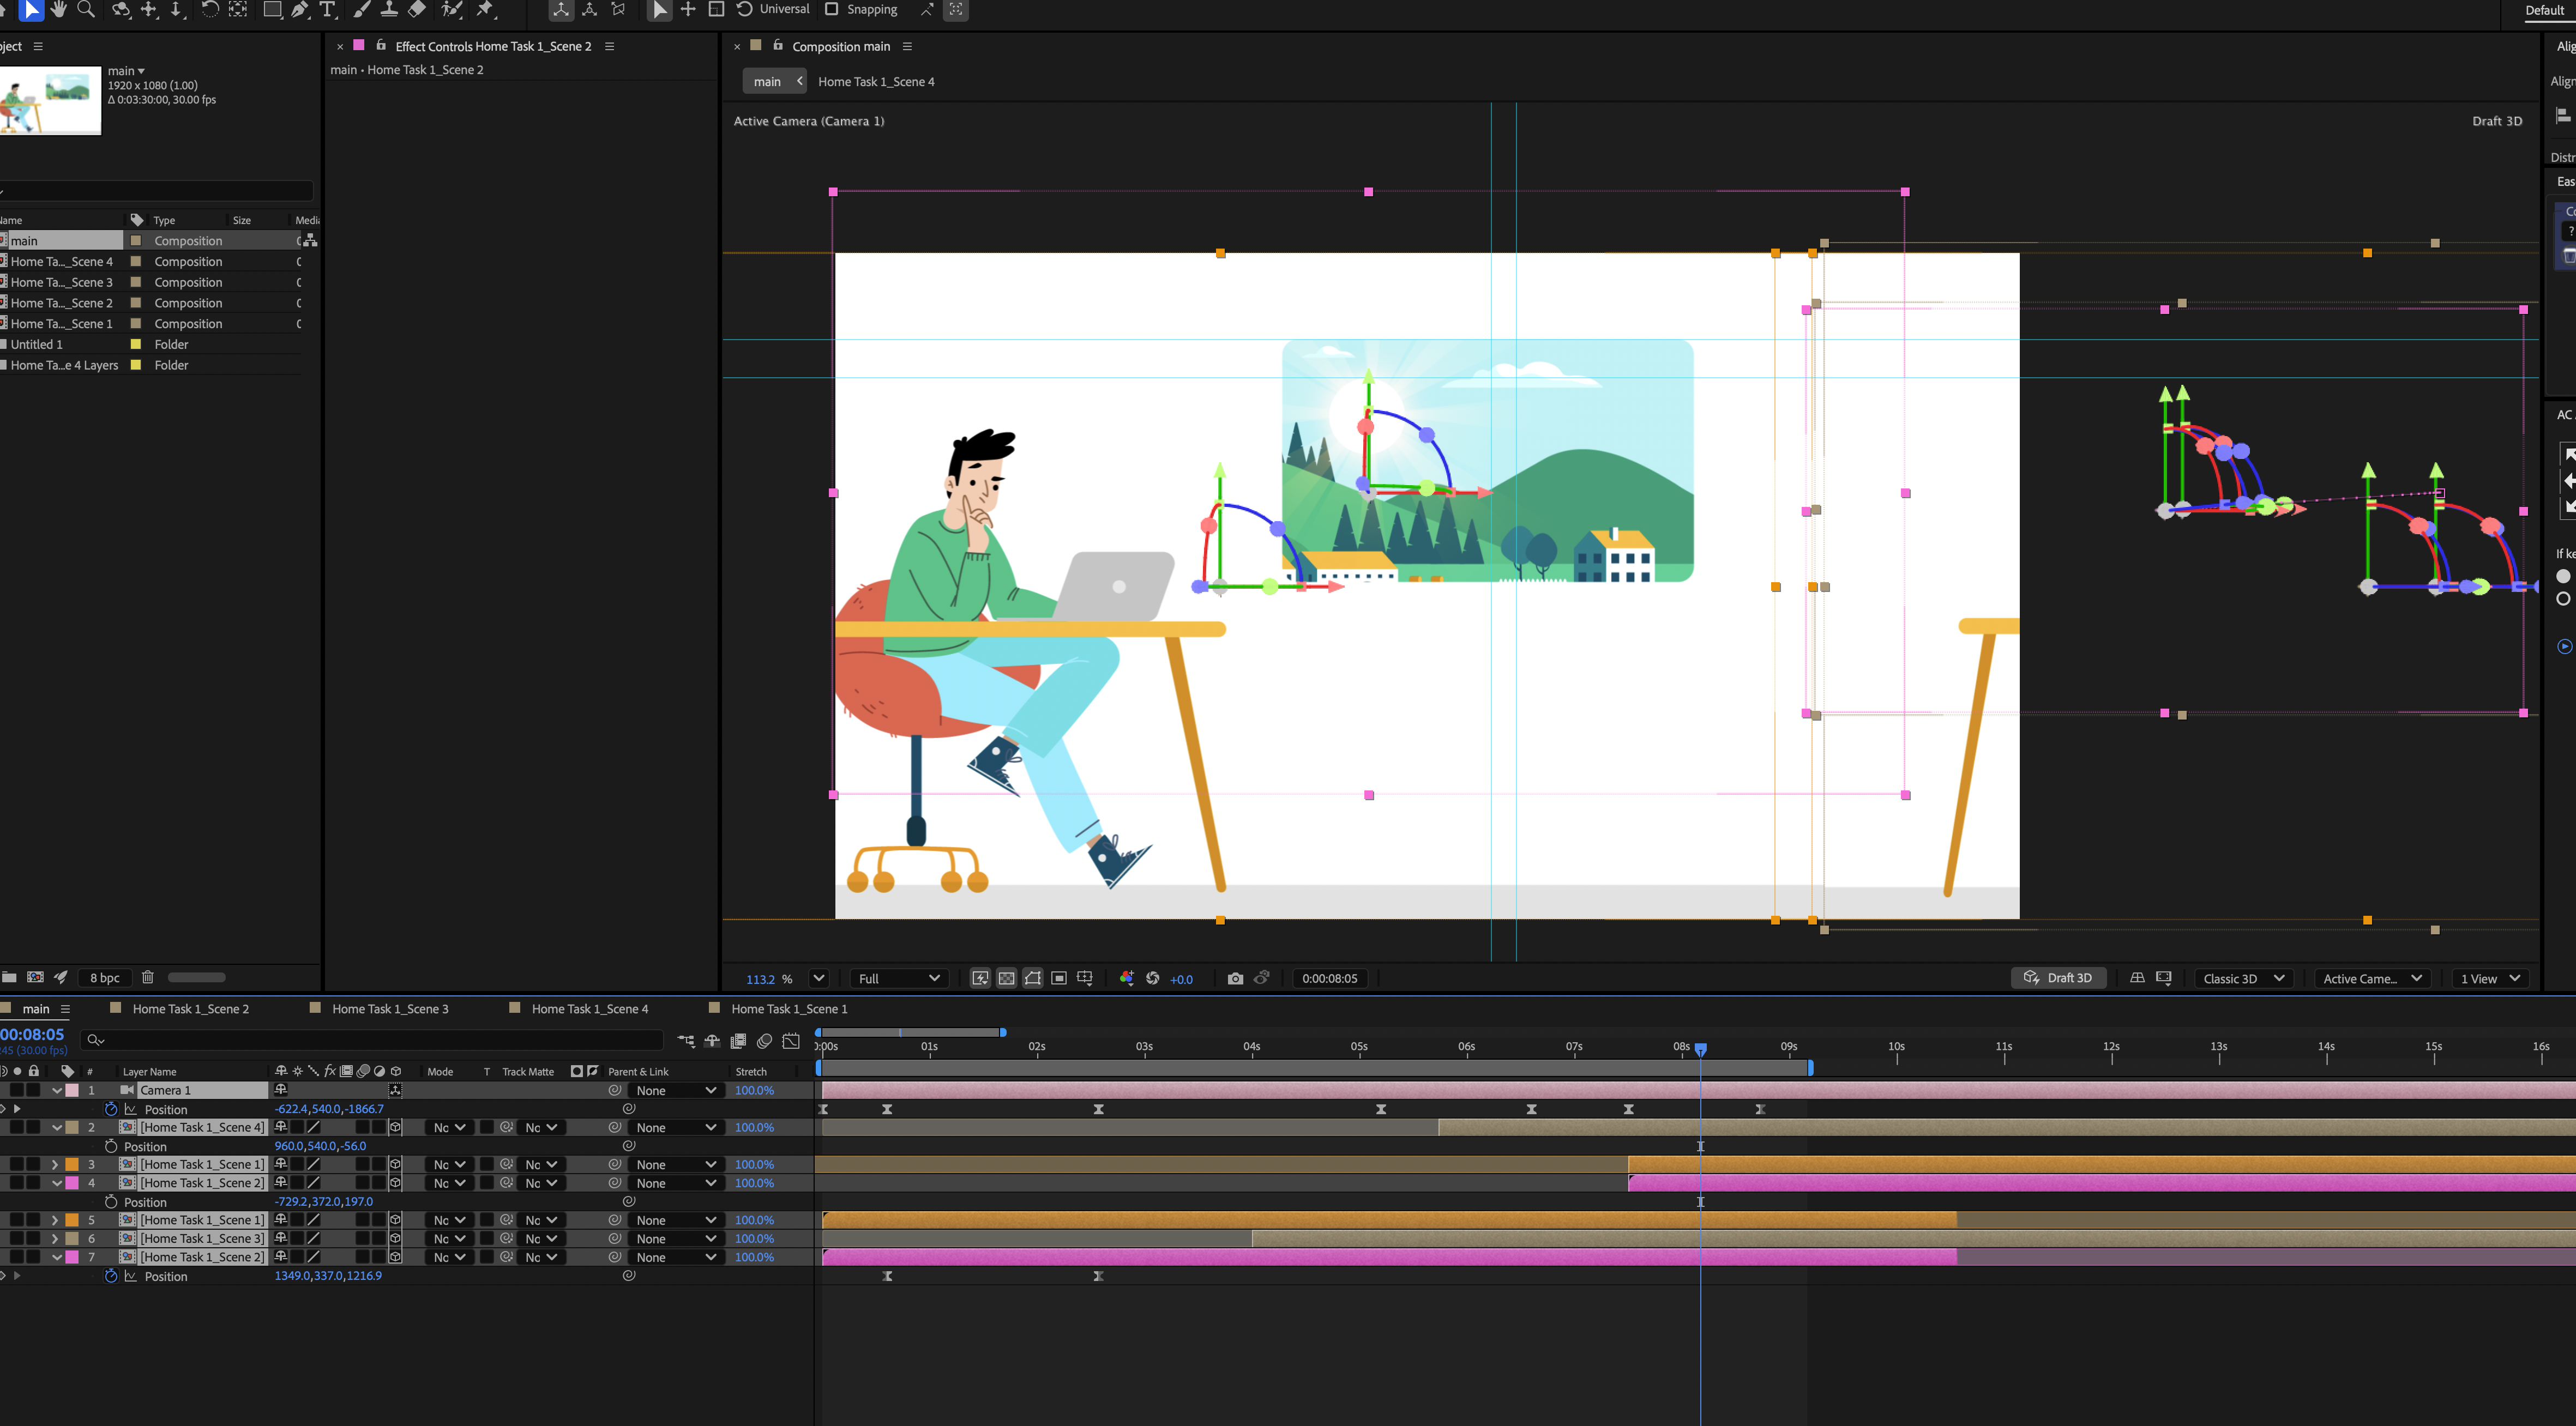Toggle 3D switch for layer 3 Scene 1
Viewport: 2576px width, 1426px height.
395,1164
